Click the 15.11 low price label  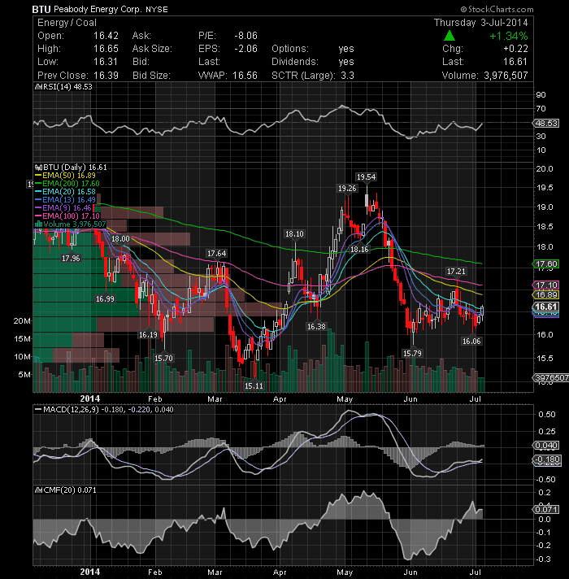pyautogui.click(x=254, y=386)
